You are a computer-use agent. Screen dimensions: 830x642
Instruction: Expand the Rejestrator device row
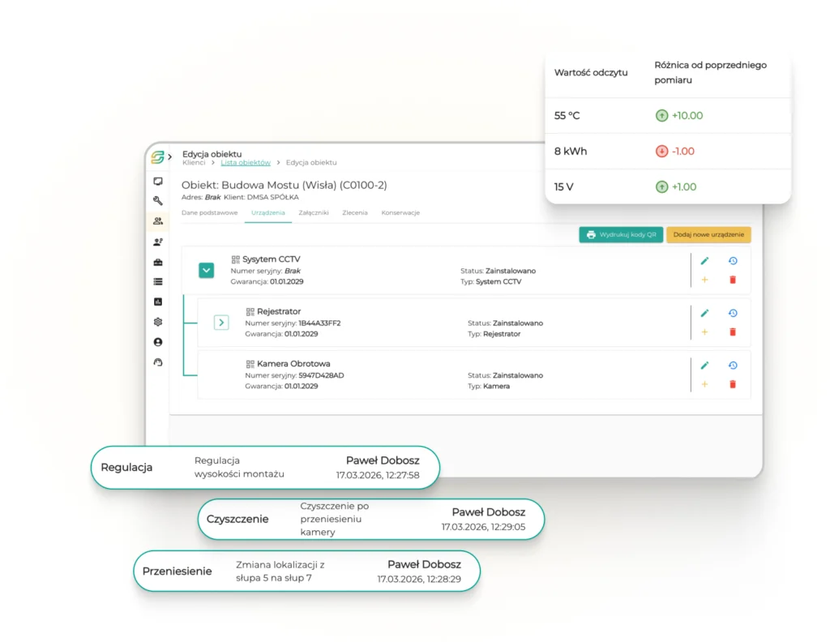pyautogui.click(x=221, y=323)
